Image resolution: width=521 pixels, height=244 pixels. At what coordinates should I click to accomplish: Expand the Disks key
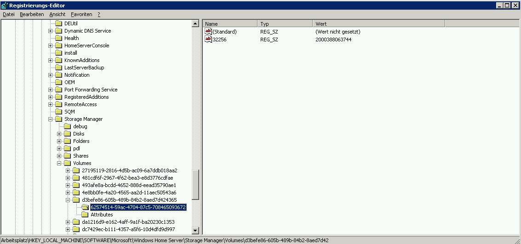click(x=59, y=134)
